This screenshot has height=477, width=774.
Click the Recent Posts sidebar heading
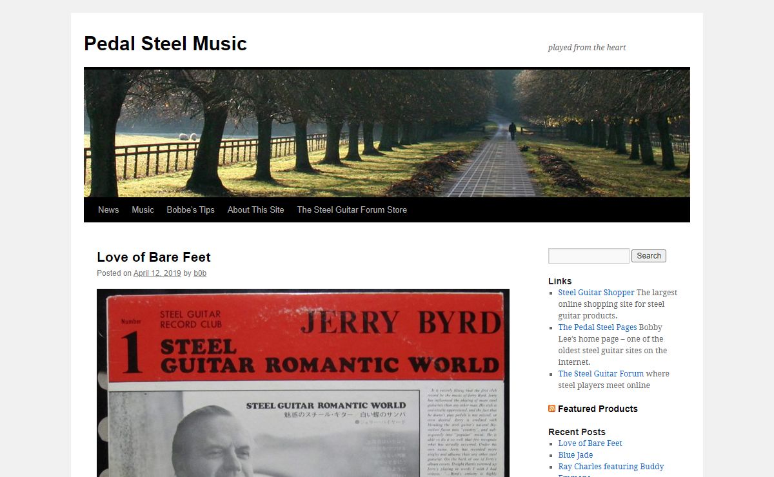[x=577, y=432]
